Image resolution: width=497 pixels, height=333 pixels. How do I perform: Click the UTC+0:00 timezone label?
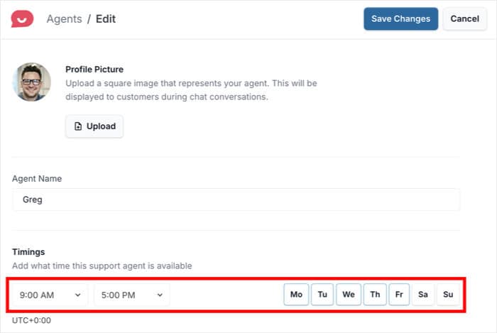coord(31,320)
